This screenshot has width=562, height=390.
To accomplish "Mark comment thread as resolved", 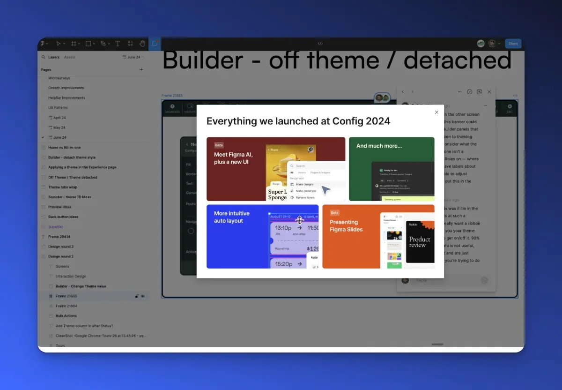I will click(x=470, y=92).
